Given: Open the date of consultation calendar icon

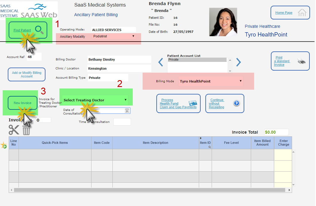Looking at the screenshot, I should click(127, 111).
